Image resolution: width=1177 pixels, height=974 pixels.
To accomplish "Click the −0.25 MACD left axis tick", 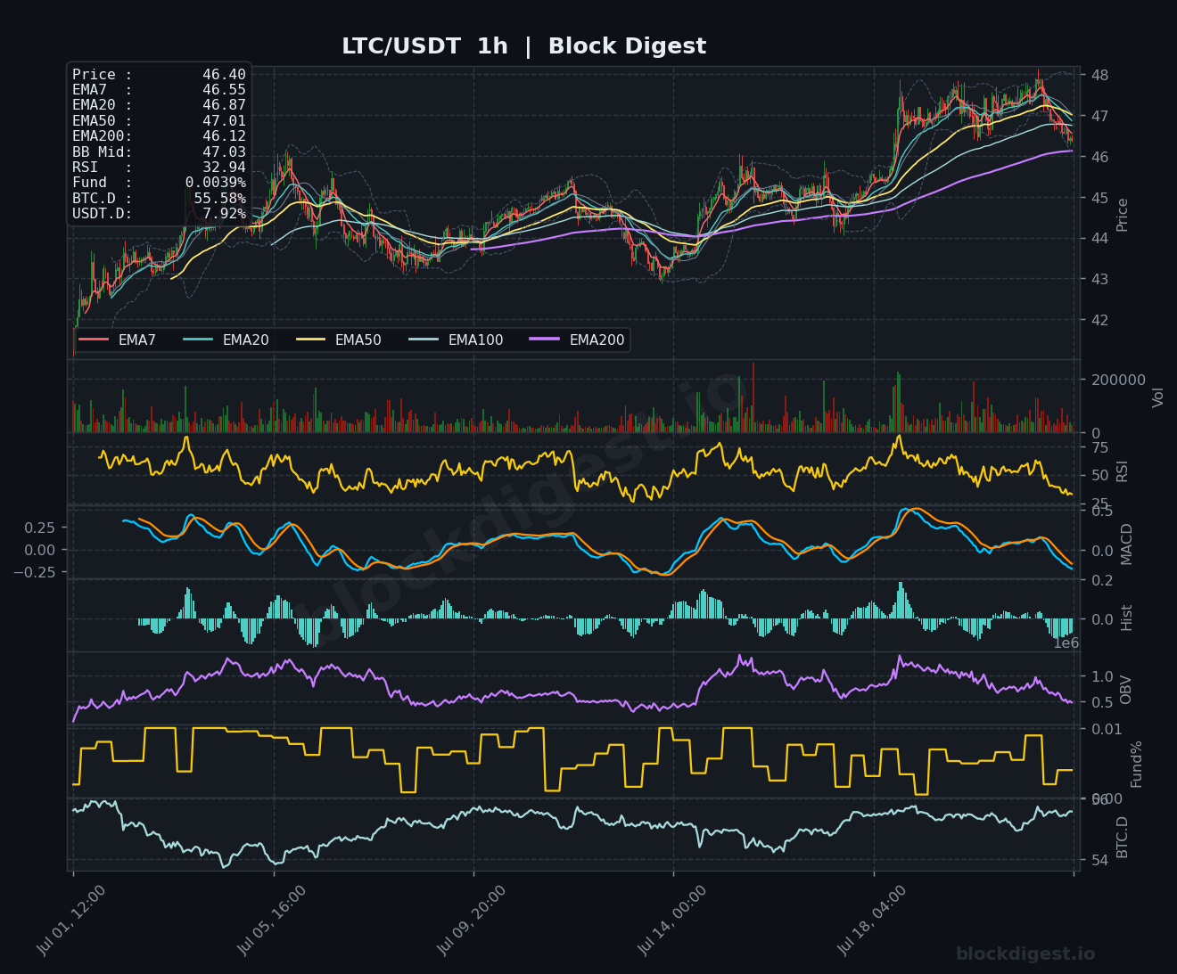I will [x=35, y=572].
